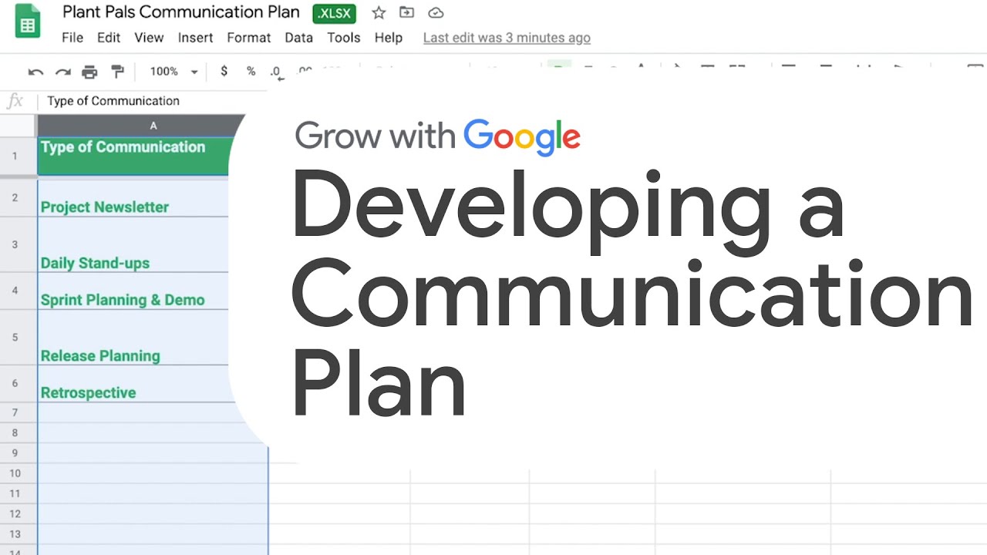Select the Paint format tool
Viewport: 987px width, 555px height.
117,72
